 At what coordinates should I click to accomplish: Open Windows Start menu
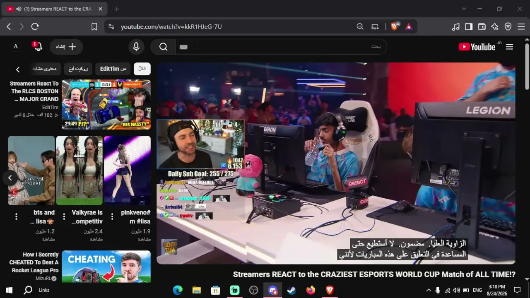click(9, 290)
